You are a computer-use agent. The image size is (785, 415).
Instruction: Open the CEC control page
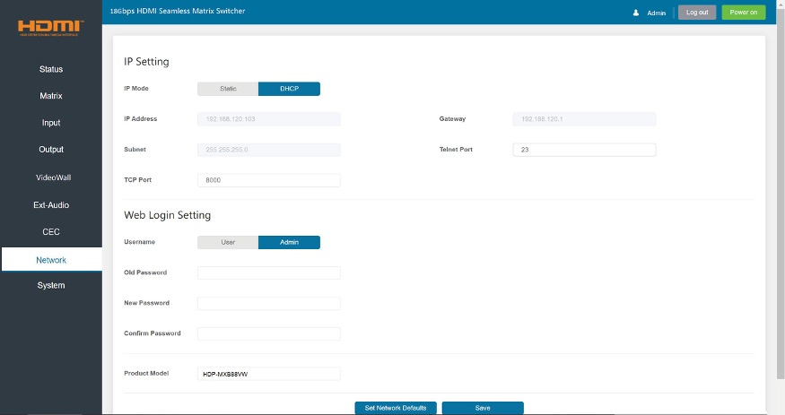(51, 231)
